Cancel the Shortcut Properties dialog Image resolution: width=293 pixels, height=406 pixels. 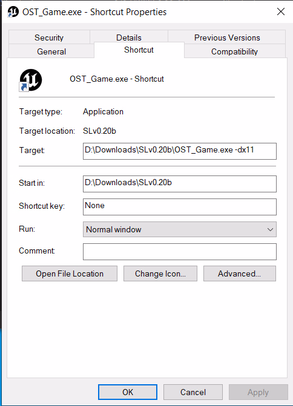pyautogui.click(x=193, y=392)
